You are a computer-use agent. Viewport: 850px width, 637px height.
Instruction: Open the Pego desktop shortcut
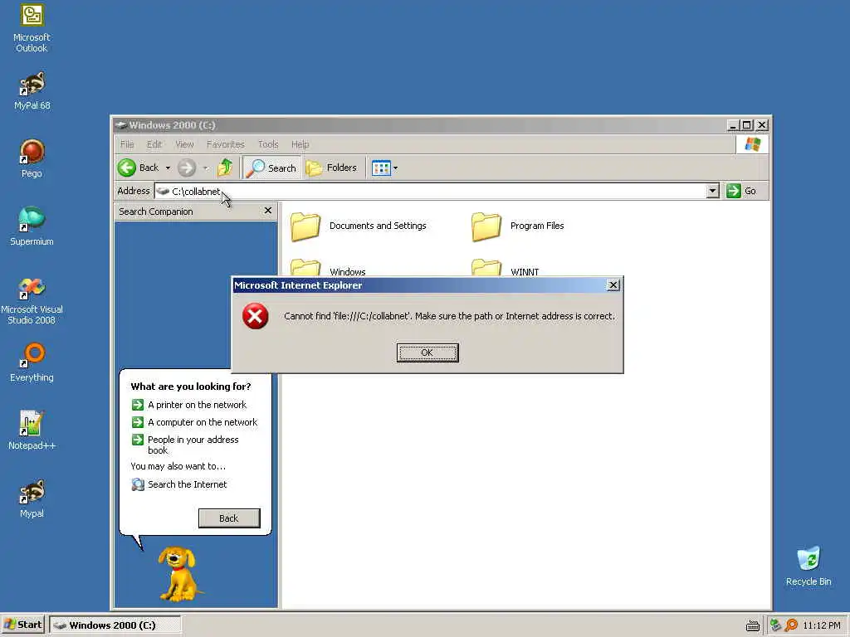[32, 158]
